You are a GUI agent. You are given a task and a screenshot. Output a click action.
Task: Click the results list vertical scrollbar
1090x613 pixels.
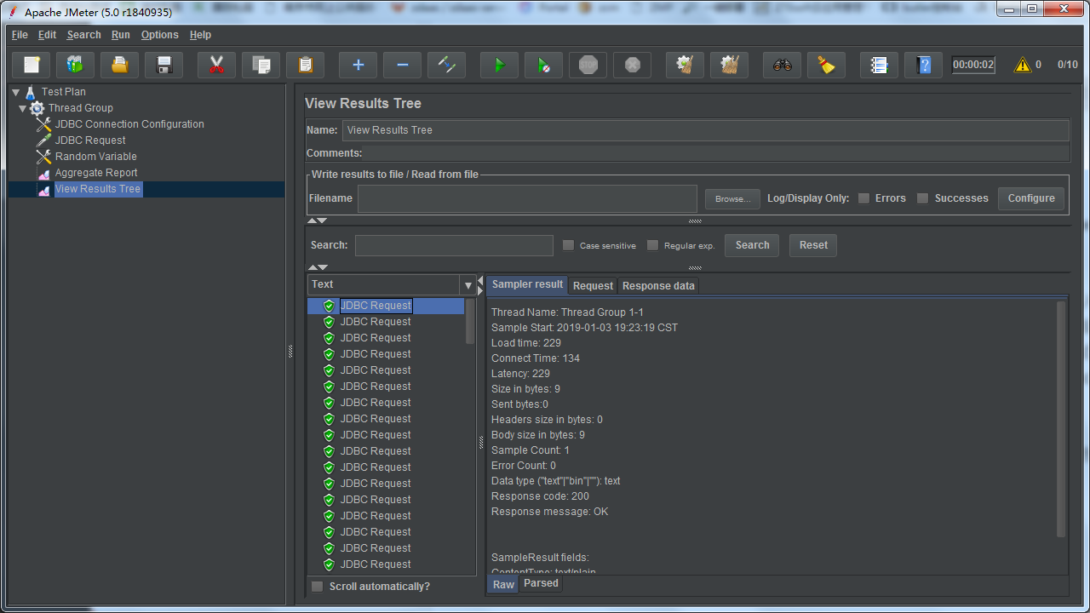[x=470, y=321]
